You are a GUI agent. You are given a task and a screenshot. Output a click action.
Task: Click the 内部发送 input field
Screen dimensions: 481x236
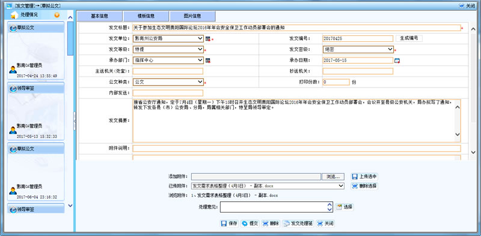click(x=168, y=93)
